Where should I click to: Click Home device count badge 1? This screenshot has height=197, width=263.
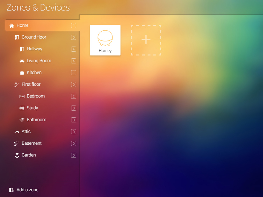(73, 26)
